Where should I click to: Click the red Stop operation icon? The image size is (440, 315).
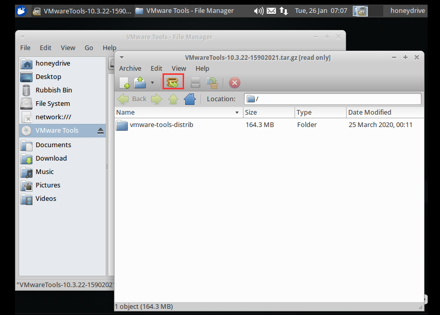click(235, 83)
